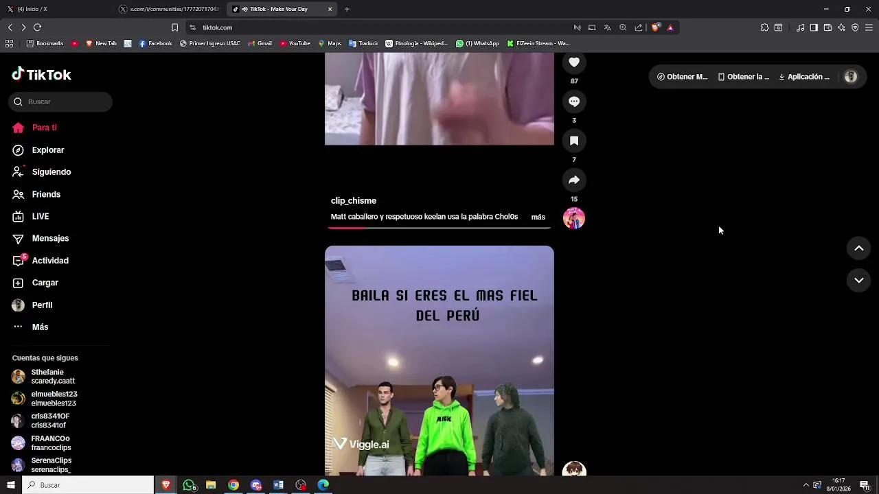Toggle the browser sidebar panel icon
This screenshot has width=879, height=494.
814,27
